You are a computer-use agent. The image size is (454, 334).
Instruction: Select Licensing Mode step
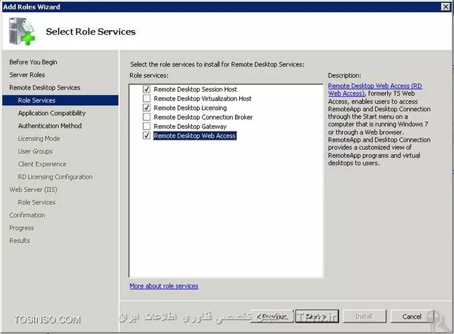click(x=39, y=139)
